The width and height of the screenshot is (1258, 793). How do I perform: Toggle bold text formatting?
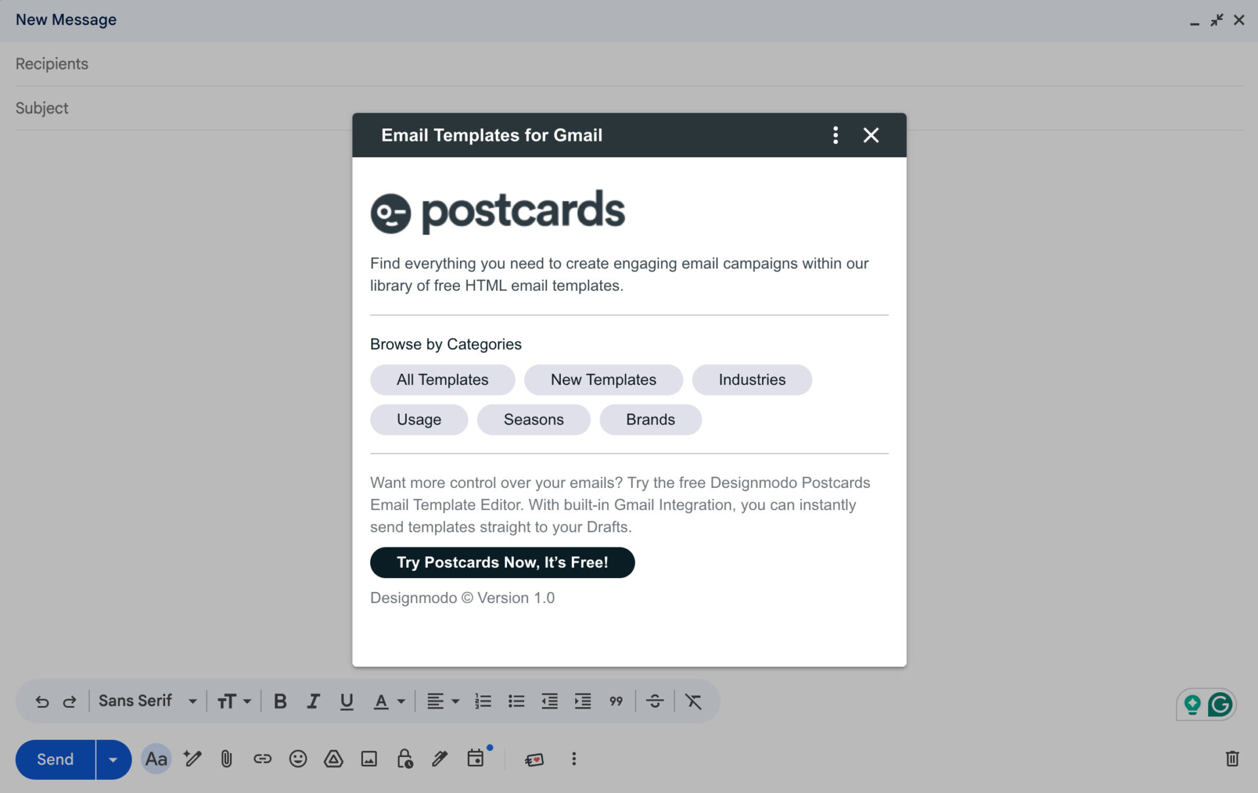pyautogui.click(x=280, y=701)
